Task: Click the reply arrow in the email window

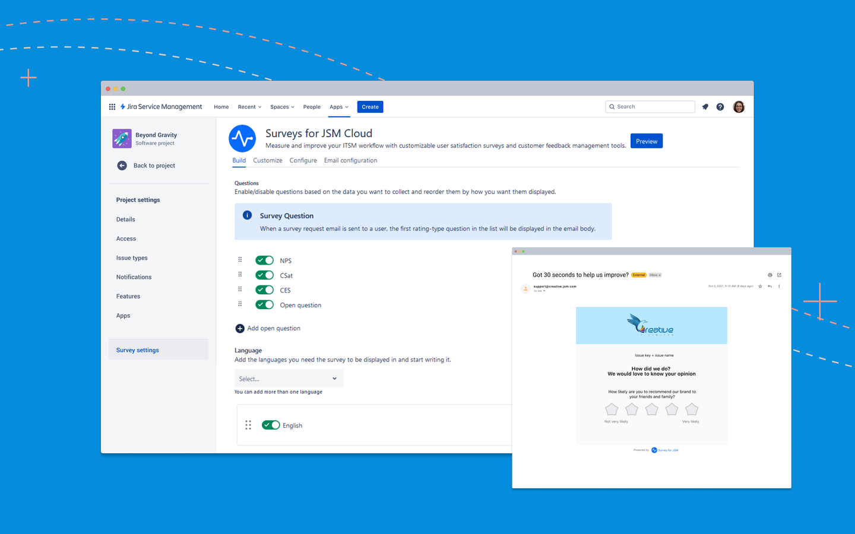Action: point(769,287)
